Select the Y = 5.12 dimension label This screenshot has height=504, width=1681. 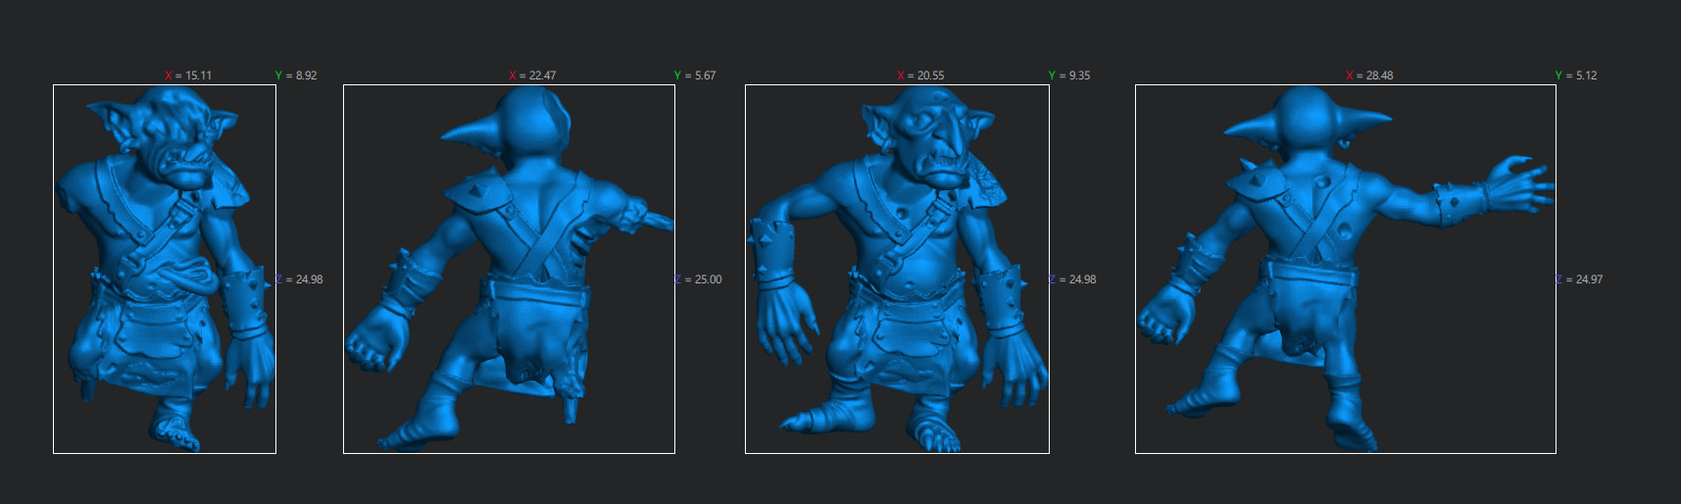(x=1576, y=76)
